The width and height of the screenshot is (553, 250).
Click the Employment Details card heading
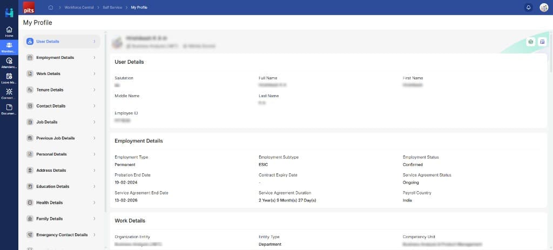pos(139,141)
